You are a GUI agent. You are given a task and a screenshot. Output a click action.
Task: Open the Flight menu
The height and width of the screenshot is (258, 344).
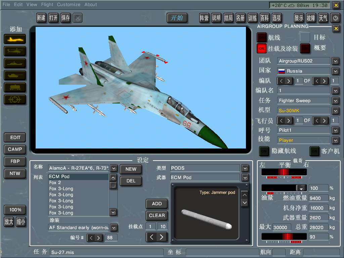click(x=47, y=4)
